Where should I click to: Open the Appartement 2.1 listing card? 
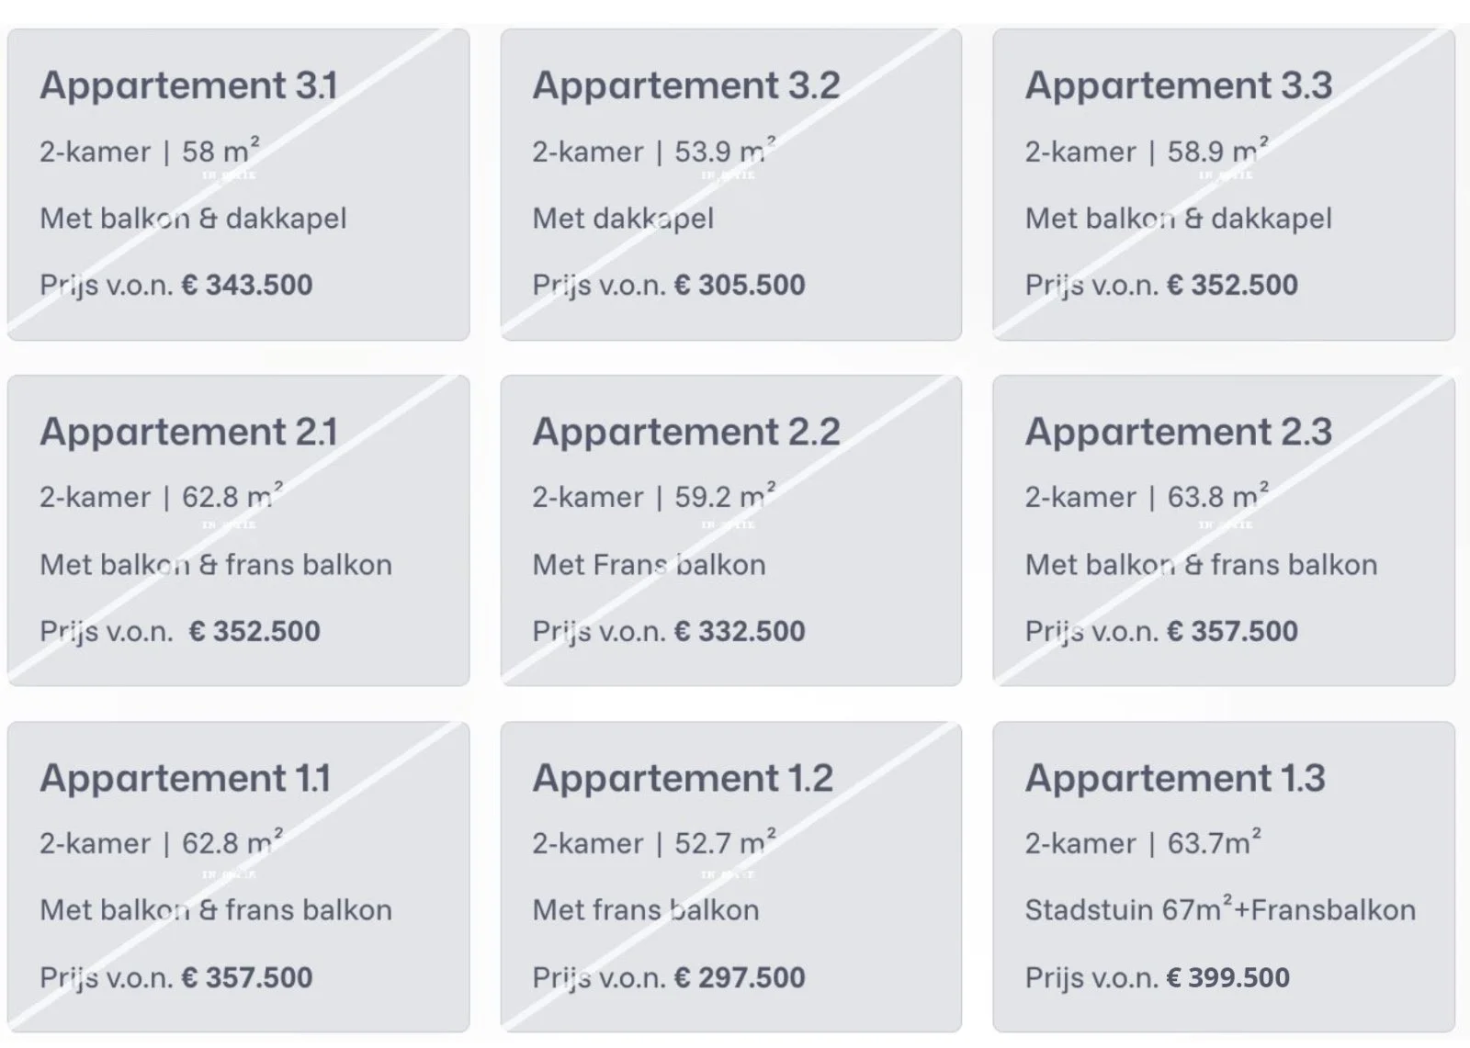[238, 530]
